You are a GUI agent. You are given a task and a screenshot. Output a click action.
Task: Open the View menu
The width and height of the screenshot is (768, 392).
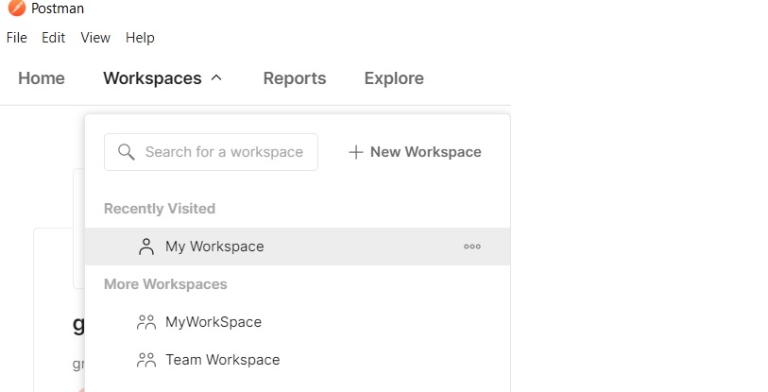click(95, 38)
